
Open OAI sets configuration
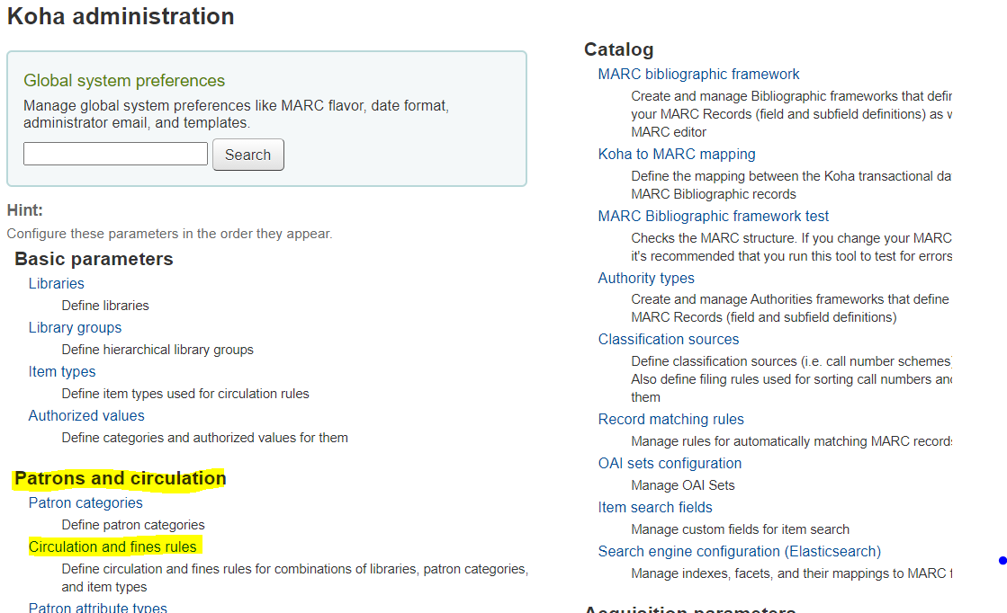coord(670,464)
